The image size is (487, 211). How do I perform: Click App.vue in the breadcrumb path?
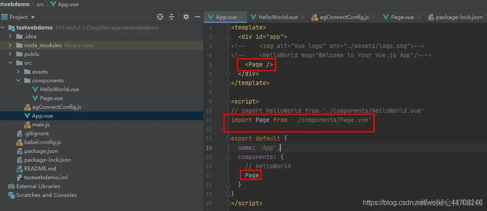68,4
